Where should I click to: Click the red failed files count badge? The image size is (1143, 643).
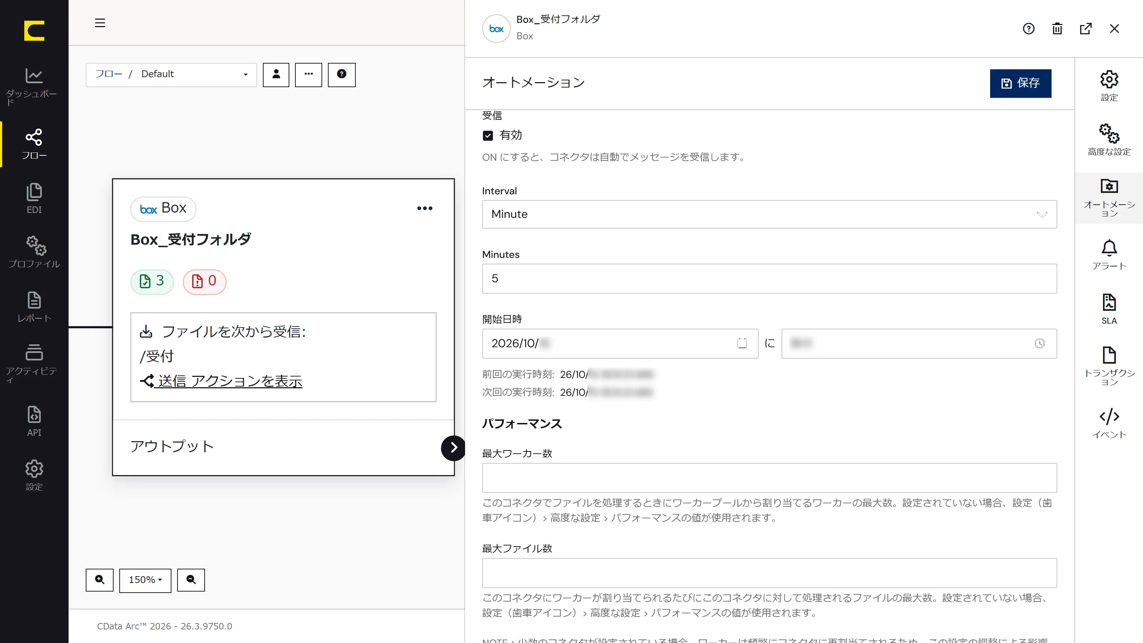(x=205, y=281)
